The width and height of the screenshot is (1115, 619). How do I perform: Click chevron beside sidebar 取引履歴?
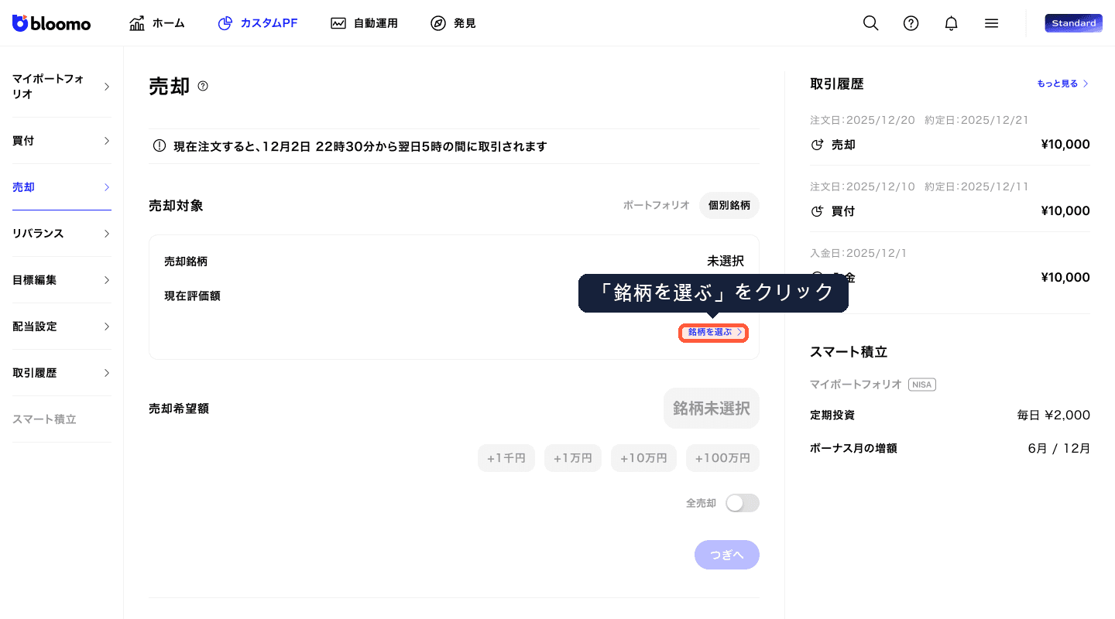click(107, 373)
